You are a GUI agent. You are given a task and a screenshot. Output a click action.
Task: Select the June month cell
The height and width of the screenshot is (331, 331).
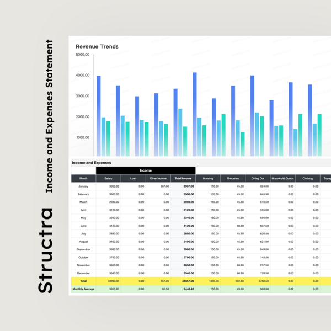coord(83,226)
